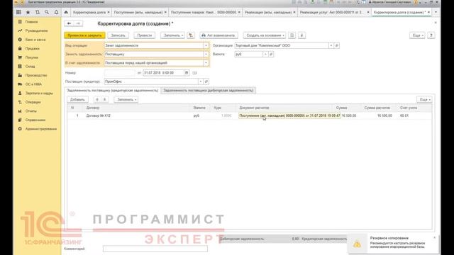The image size is (454, 255).
Task: Click the Записать button
Action: click(x=118, y=35)
